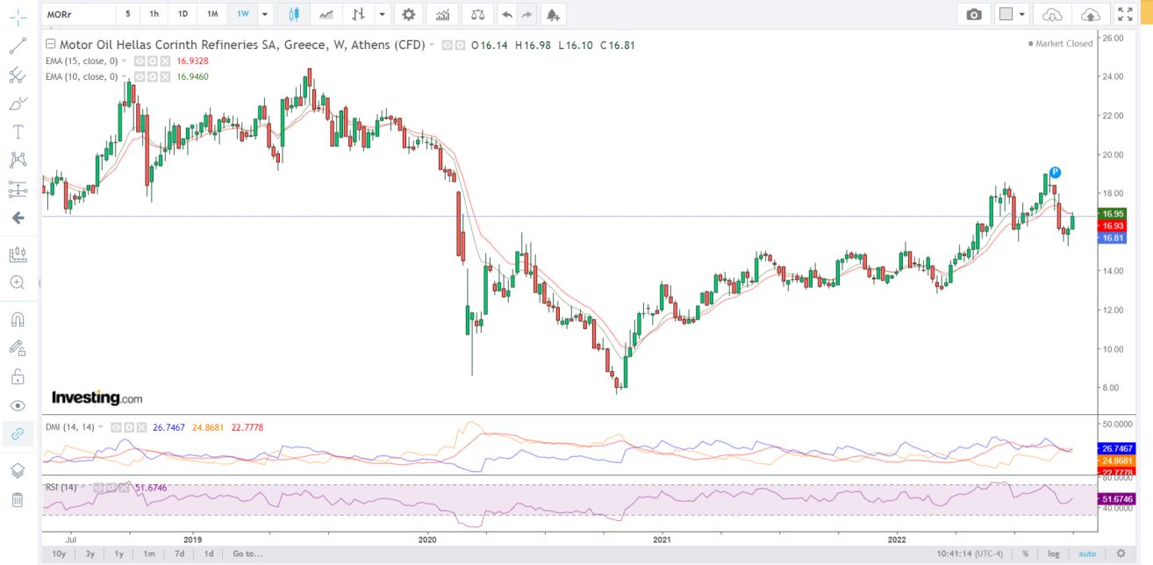Collapse the Motor Oil Hellas legend
1153x565 pixels.
[x=50, y=44]
